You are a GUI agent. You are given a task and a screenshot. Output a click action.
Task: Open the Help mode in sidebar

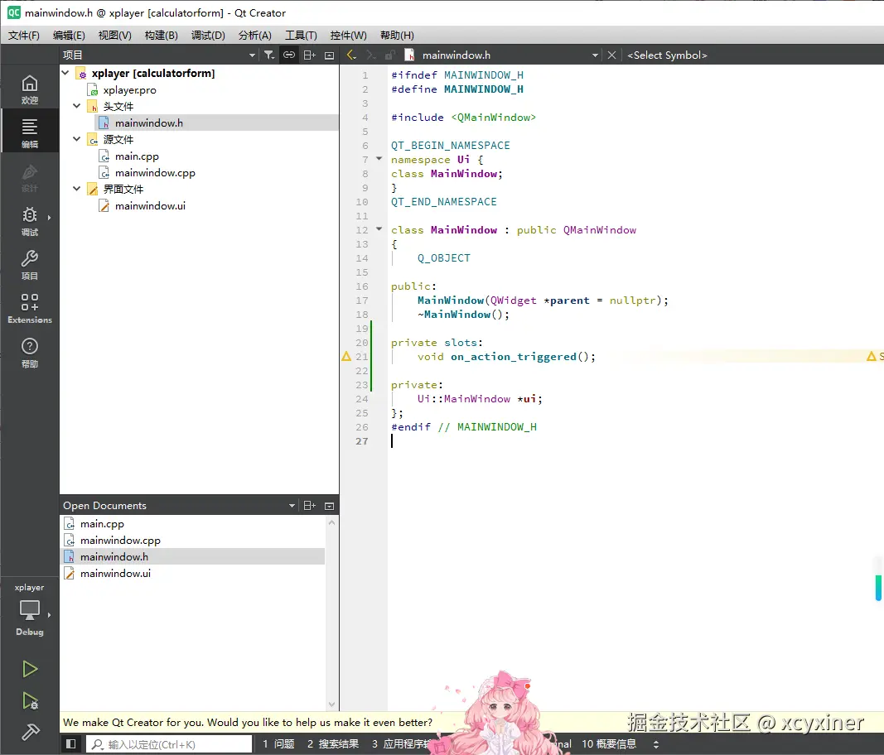(29, 352)
